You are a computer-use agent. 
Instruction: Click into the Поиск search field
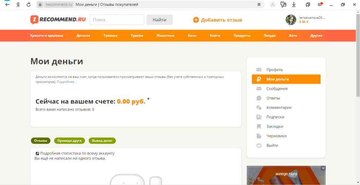point(117,20)
